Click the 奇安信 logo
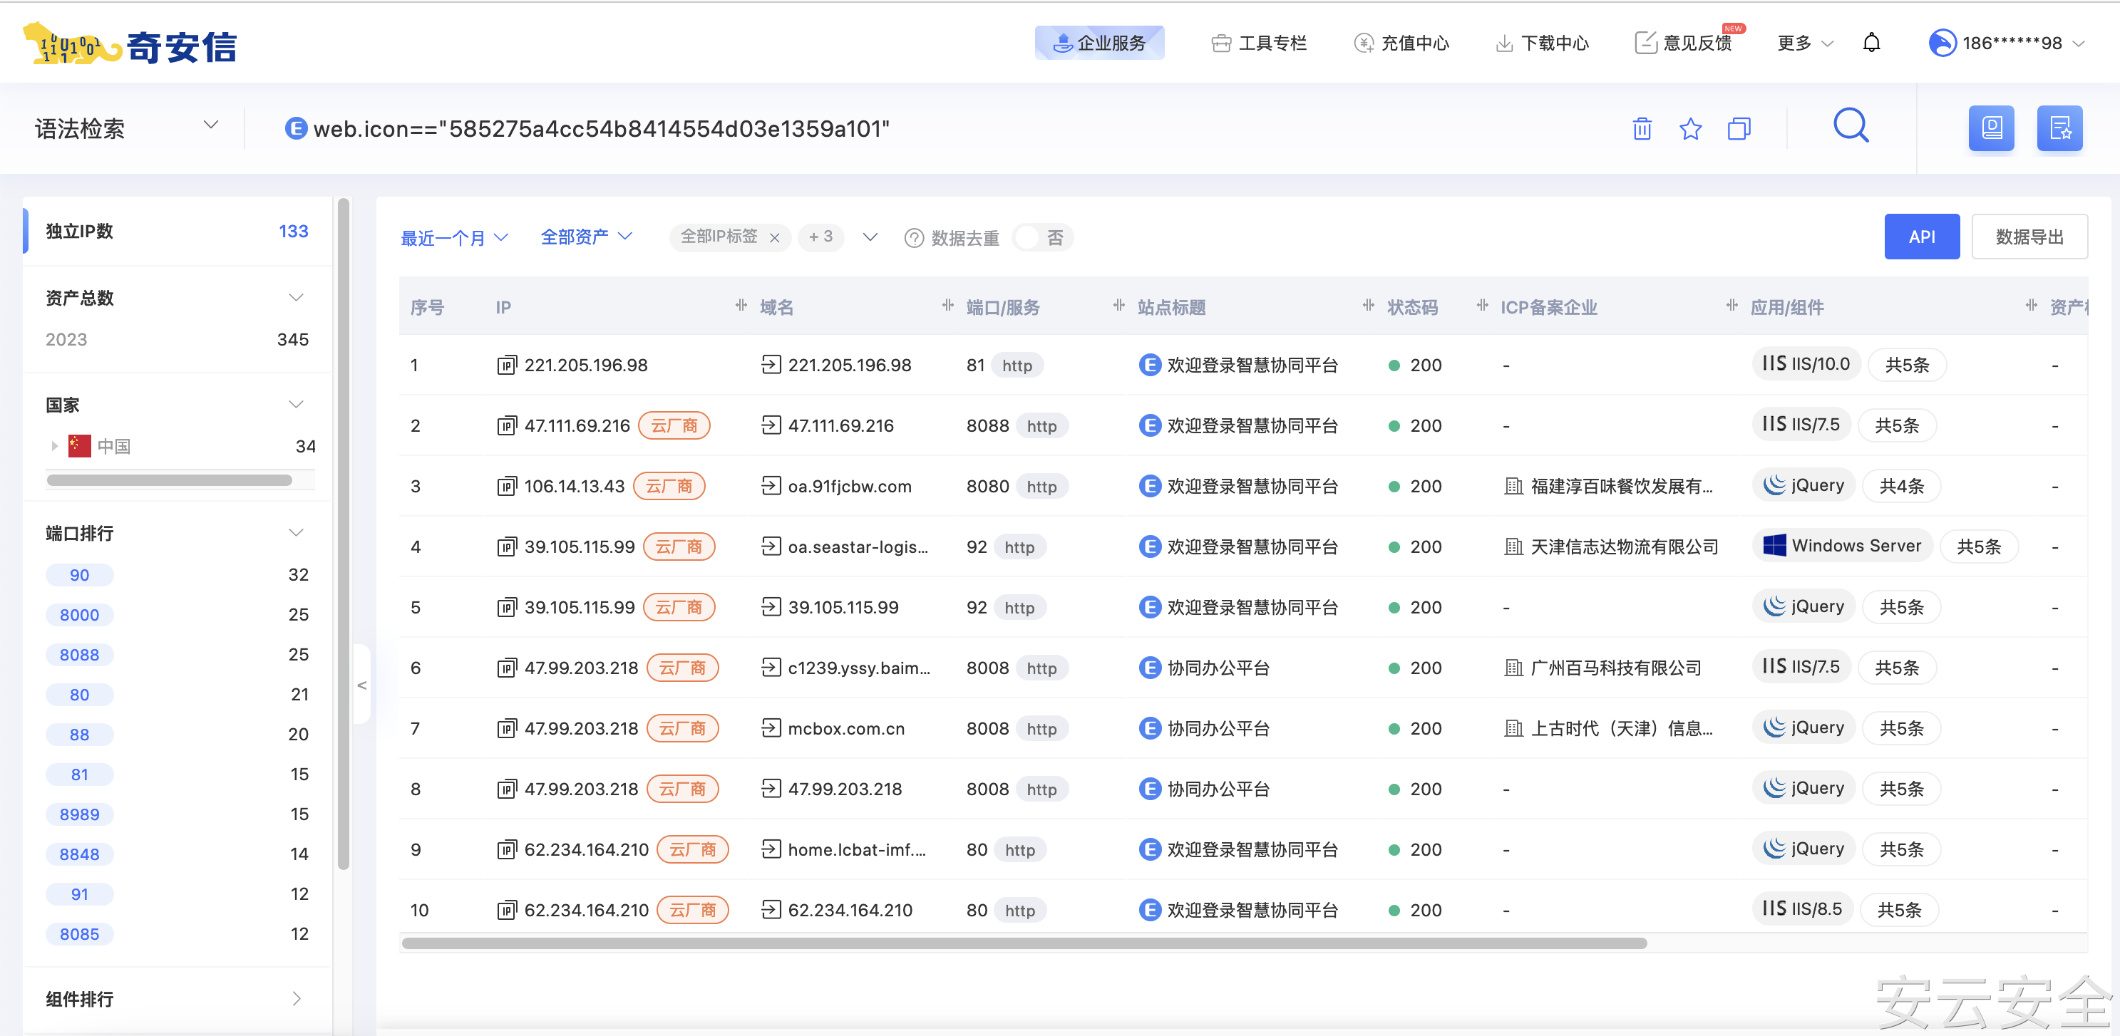2120x1036 pixels. coord(130,44)
